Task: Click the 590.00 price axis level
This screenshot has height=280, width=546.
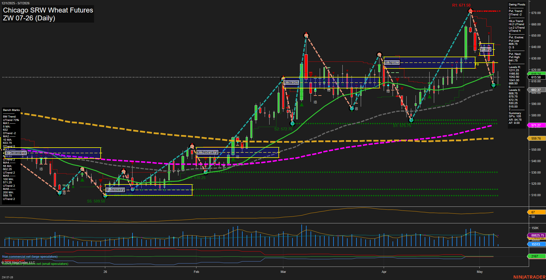Action: [x=536, y=104]
